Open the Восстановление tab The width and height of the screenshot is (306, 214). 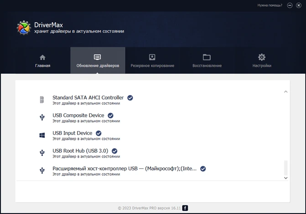[207, 61]
